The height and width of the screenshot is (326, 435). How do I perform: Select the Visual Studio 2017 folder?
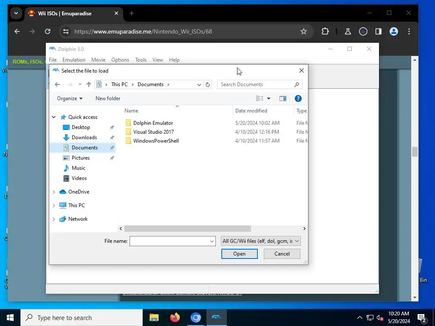tap(153, 132)
